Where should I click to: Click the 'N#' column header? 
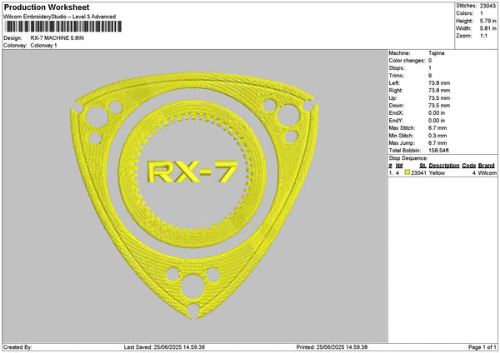coord(399,166)
